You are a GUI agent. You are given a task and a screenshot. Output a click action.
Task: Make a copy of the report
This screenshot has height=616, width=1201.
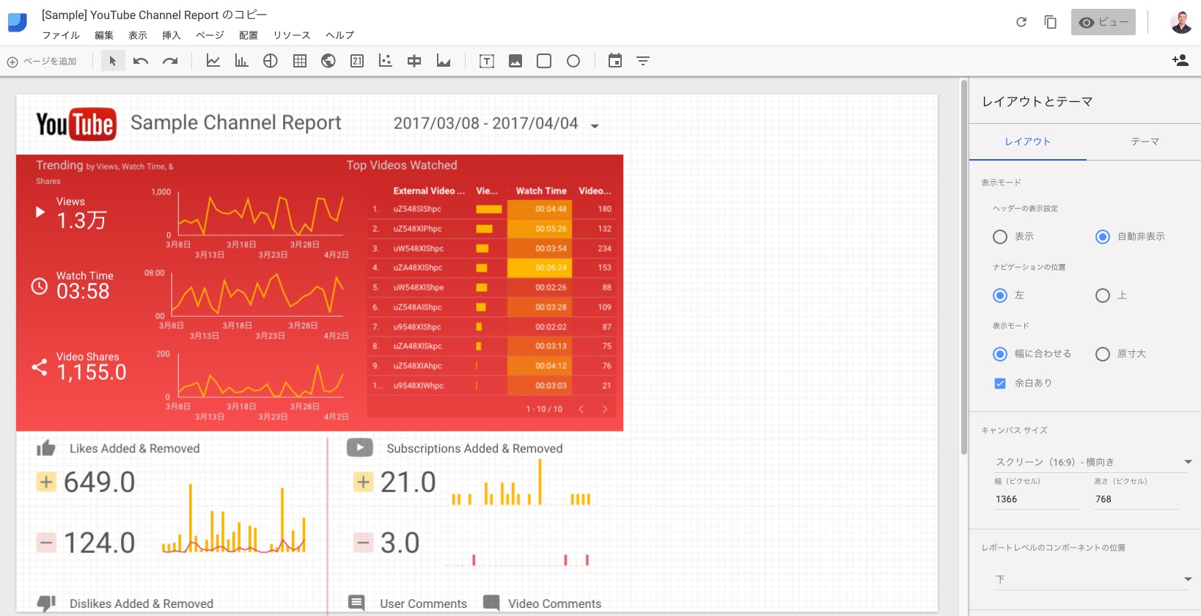pyautogui.click(x=1051, y=22)
